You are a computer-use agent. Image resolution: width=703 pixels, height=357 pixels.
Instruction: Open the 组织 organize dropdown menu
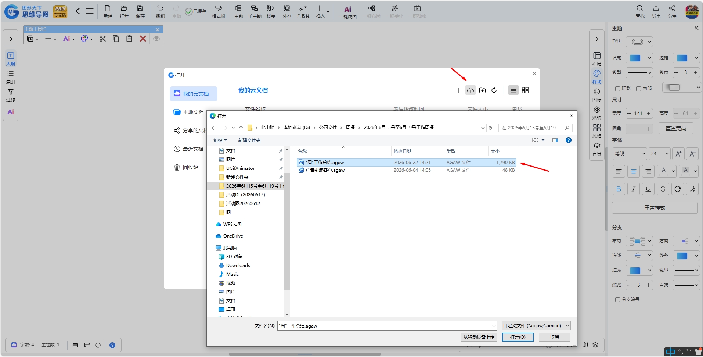point(220,140)
